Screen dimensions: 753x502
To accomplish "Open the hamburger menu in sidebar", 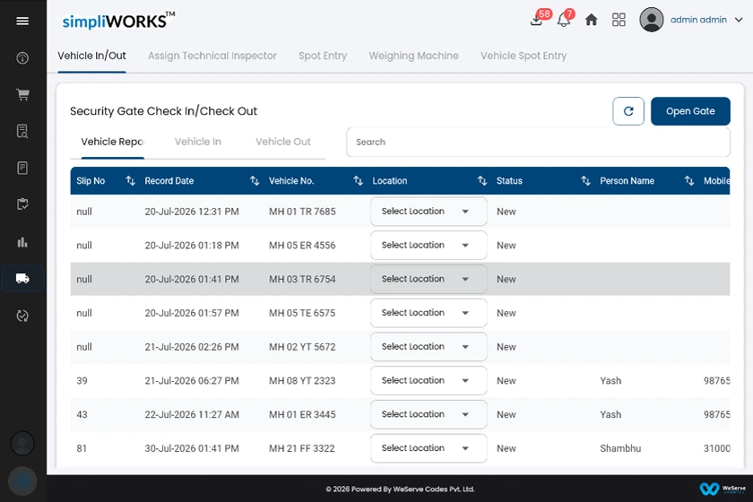I will 22,21.
